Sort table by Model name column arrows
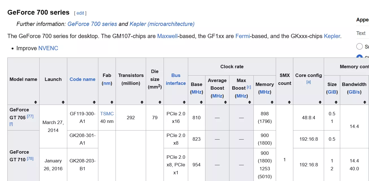Image resolution: width=369 pixels, height=181 pixels. 36,102
